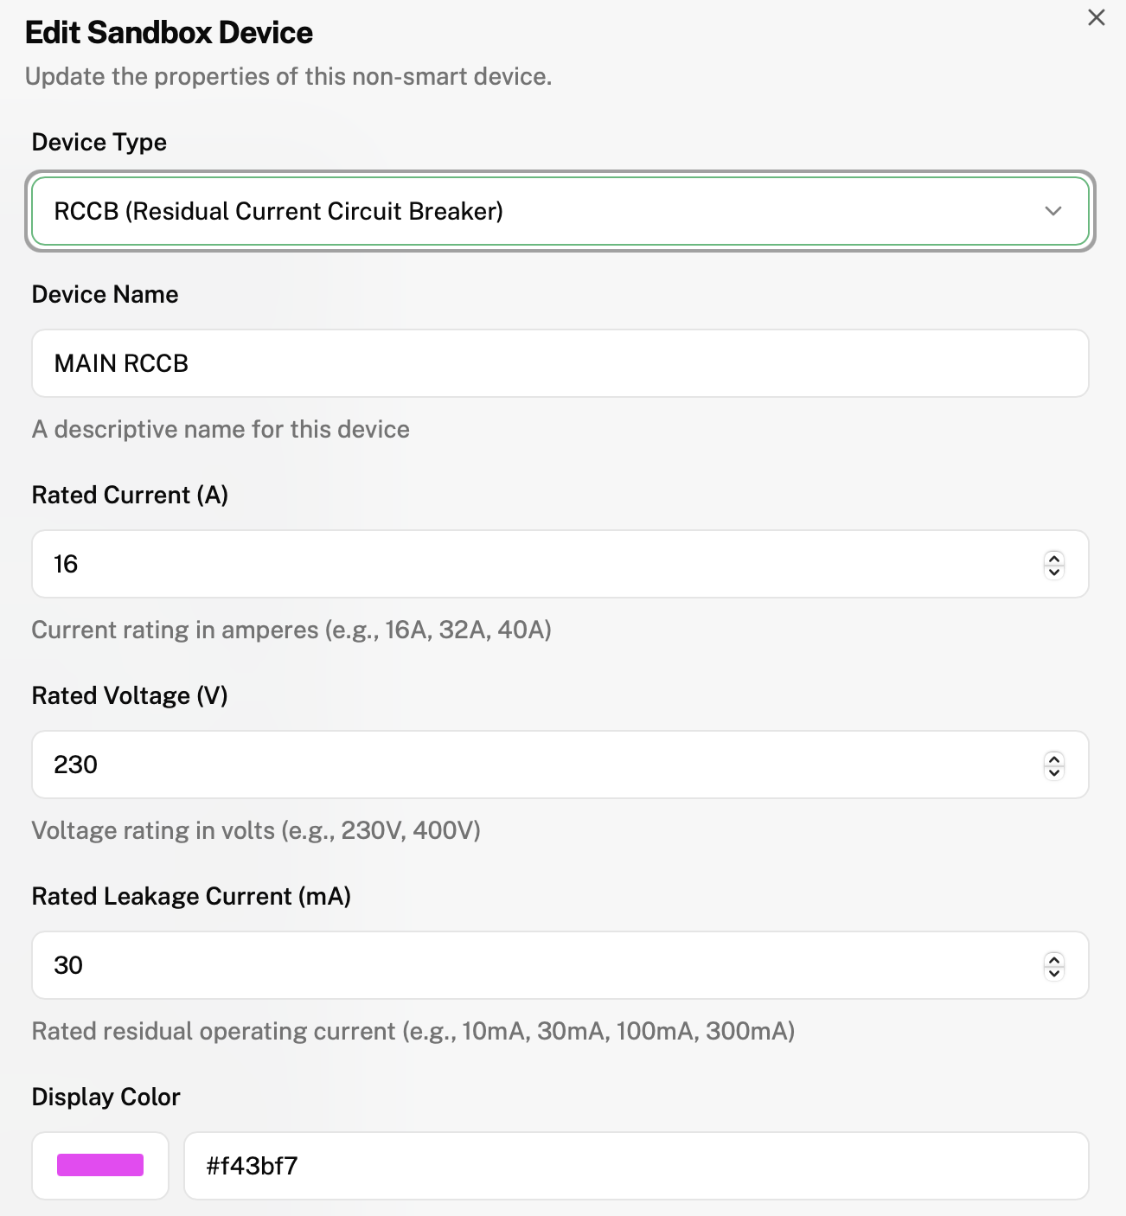Open the Device Type dropdown
The height and width of the screenshot is (1216, 1126).
click(559, 212)
